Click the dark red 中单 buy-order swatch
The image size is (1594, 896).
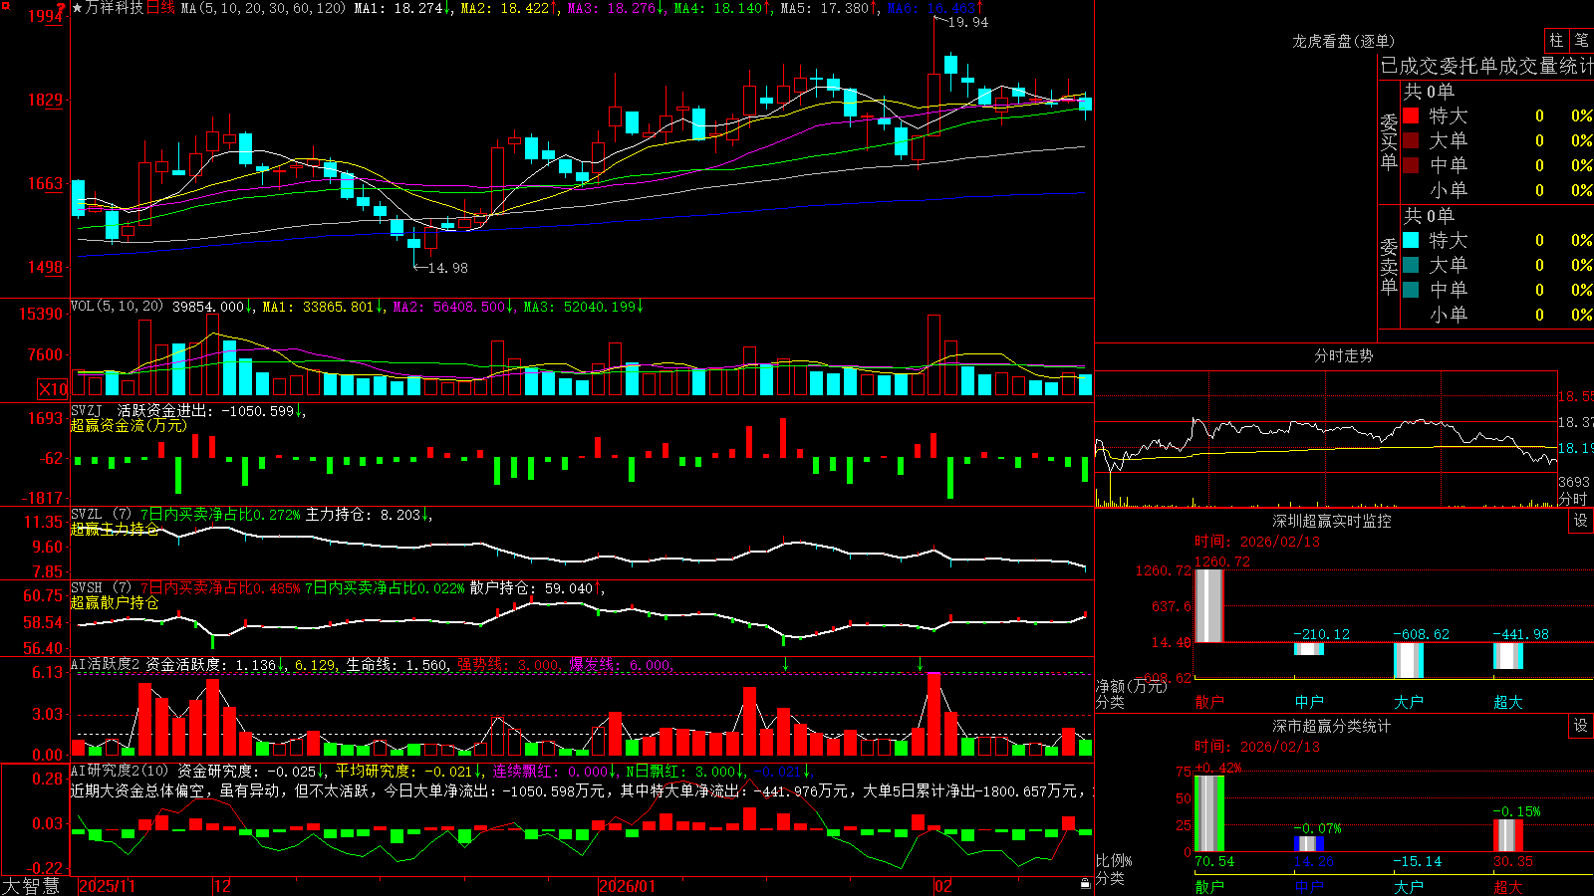click(1411, 165)
